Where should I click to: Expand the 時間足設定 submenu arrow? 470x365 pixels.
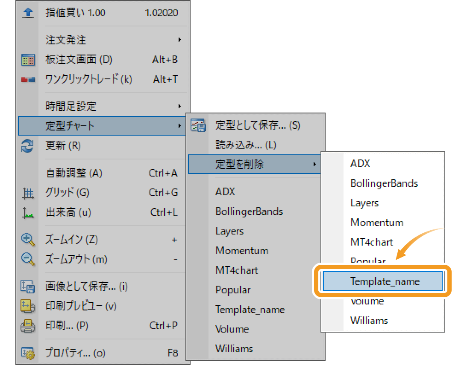click(x=179, y=106)
